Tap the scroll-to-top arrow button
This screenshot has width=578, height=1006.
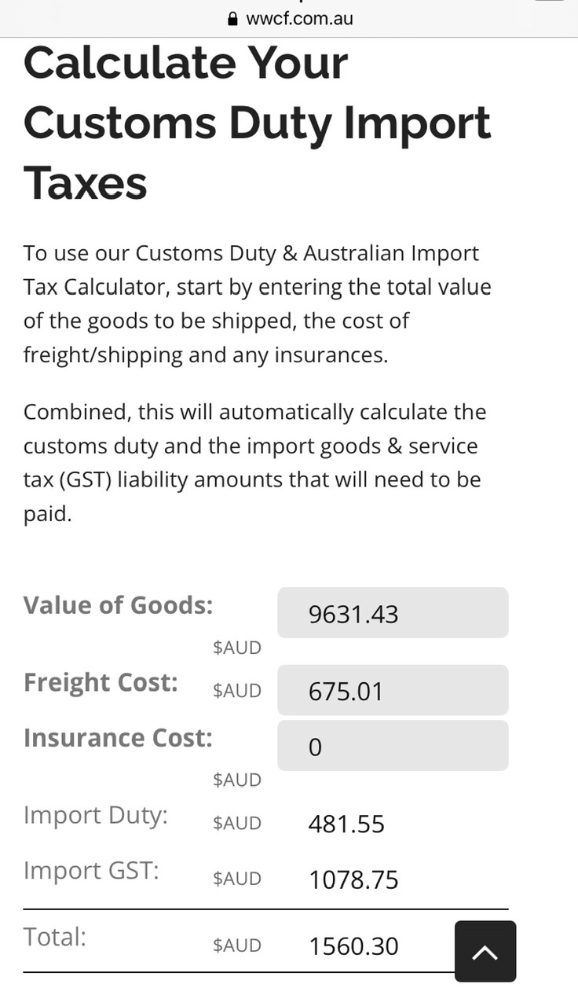pos(485,952)
